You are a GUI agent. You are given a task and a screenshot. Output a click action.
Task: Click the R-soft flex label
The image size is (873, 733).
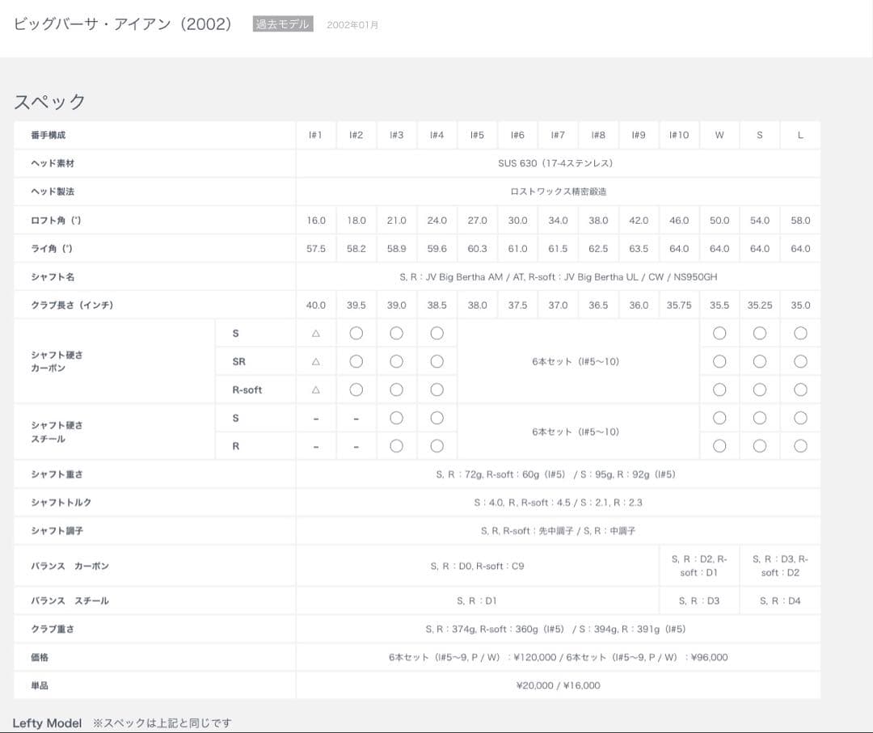247,390
